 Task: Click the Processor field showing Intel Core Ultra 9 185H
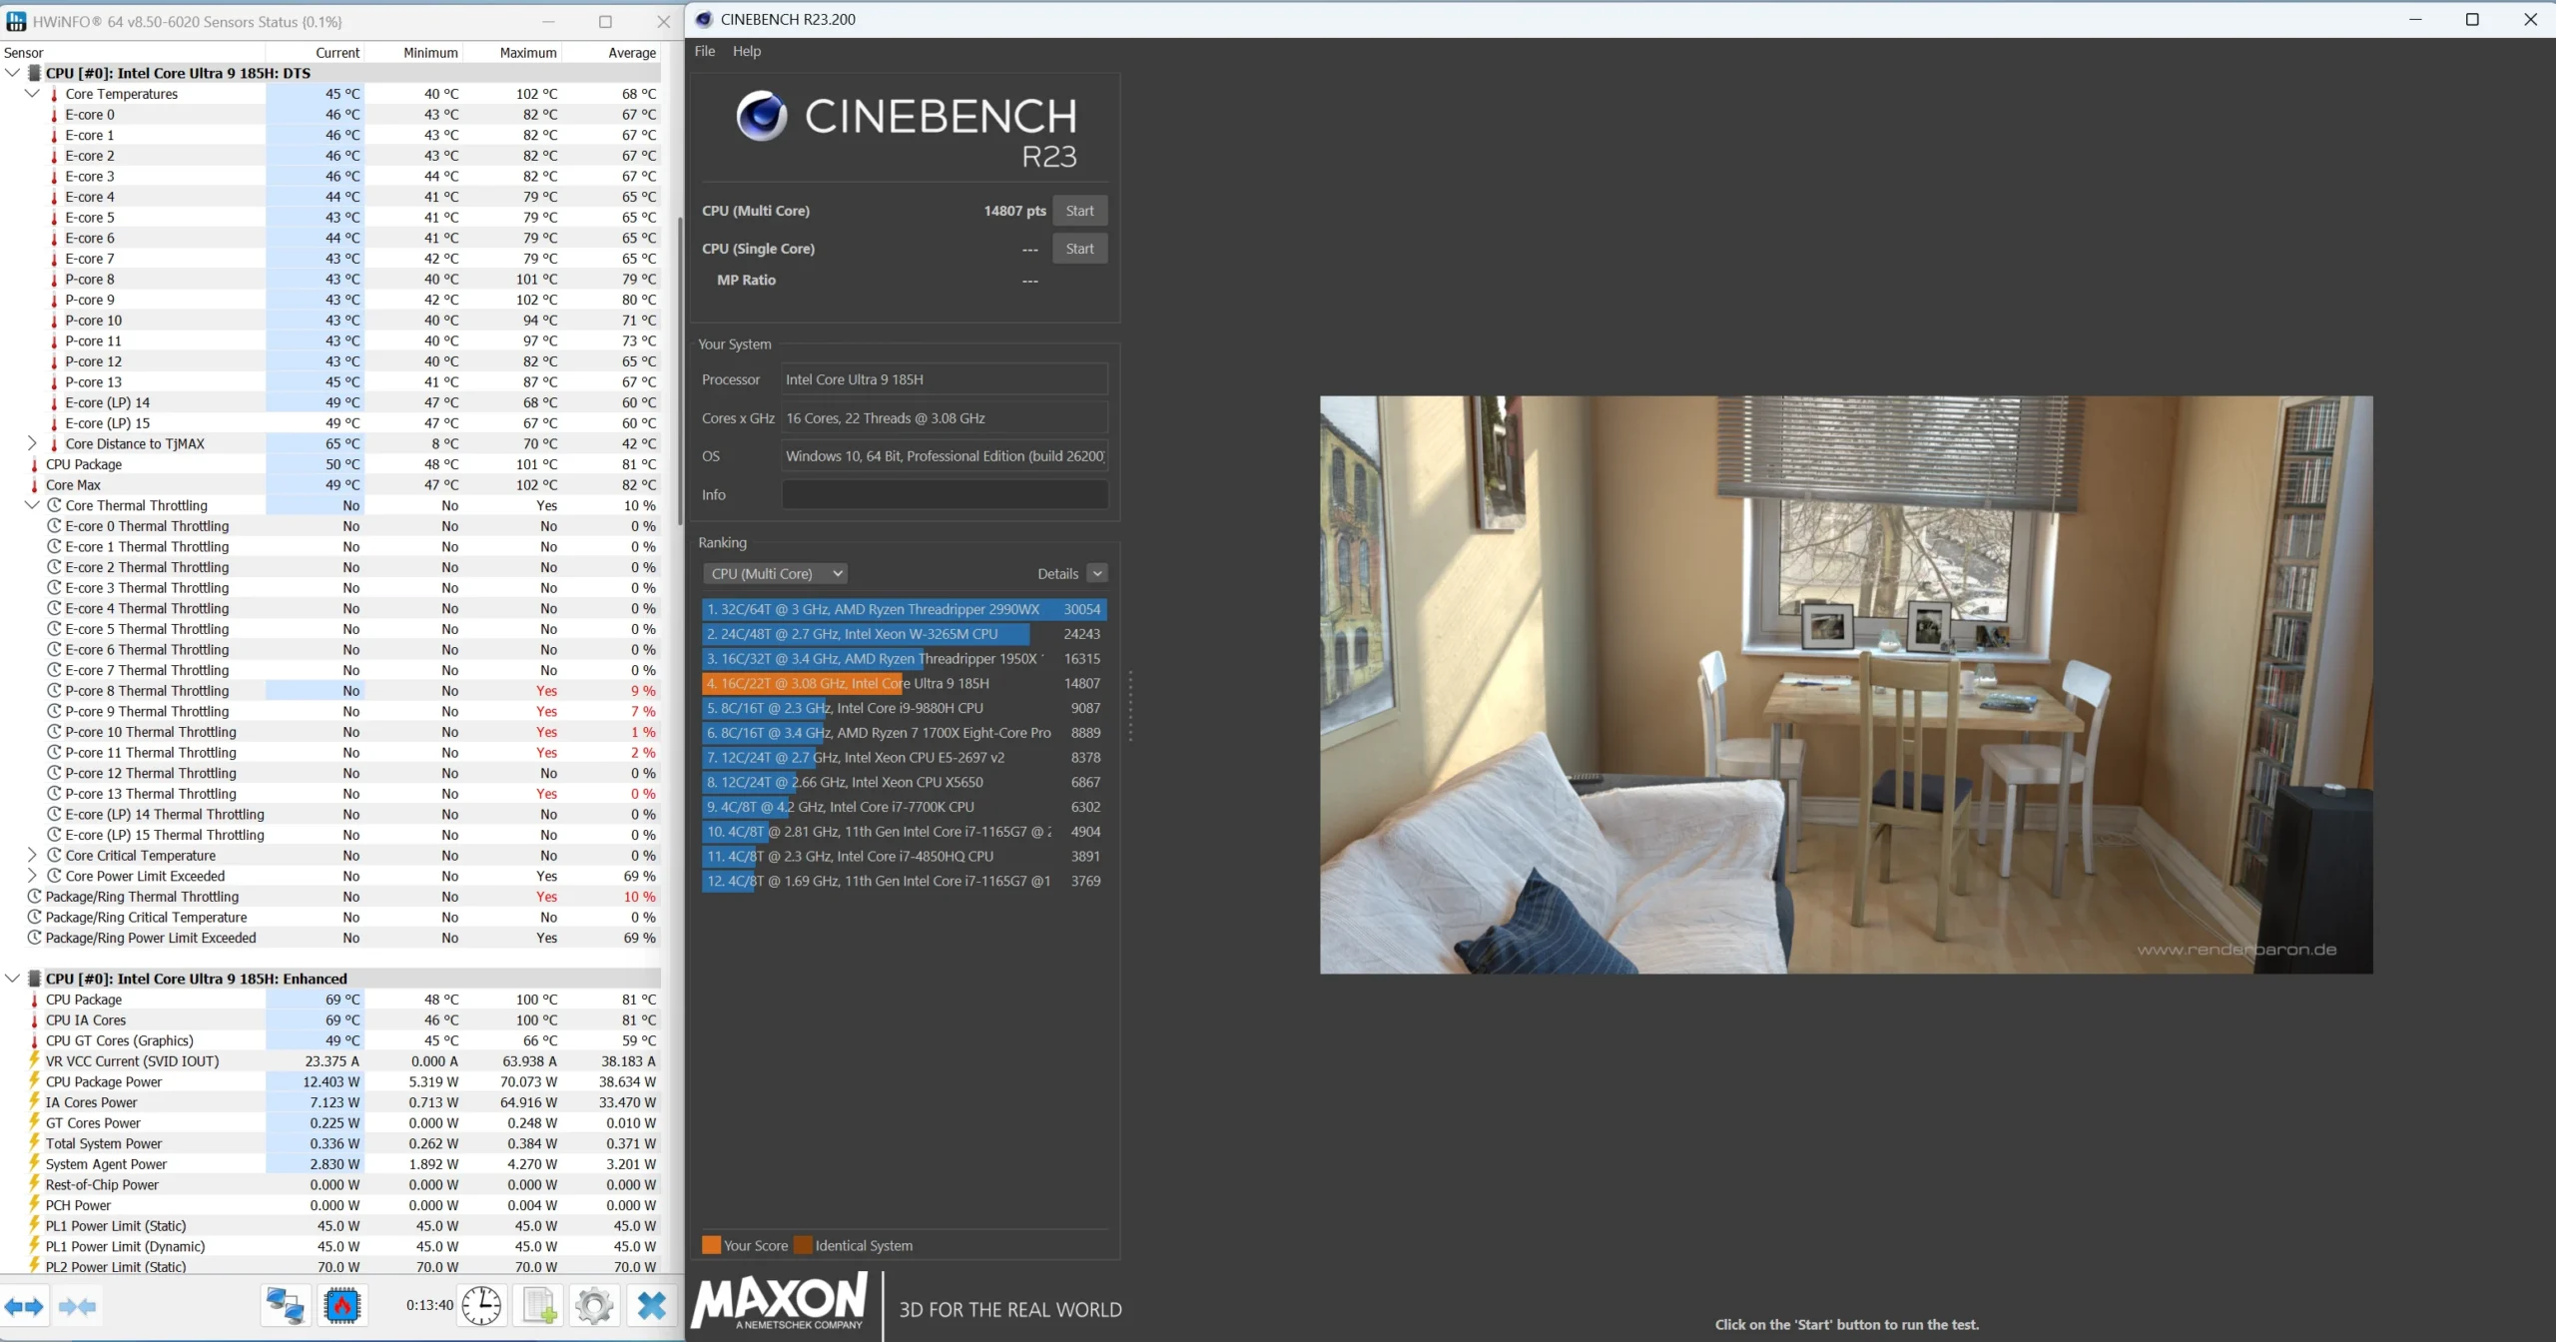945,379
